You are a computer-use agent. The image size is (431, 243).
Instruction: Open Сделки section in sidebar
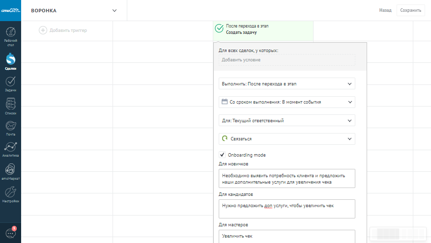[10, 61]
